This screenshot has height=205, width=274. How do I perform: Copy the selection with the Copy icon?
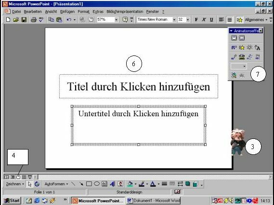click(x=51, y=20)
